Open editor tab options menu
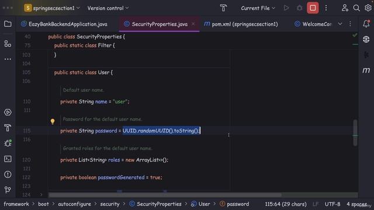374x210 pixels. [350, 24]
